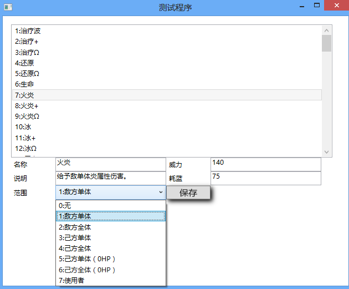
Task: Focus the 说明 description field
Action: (111, 178)
